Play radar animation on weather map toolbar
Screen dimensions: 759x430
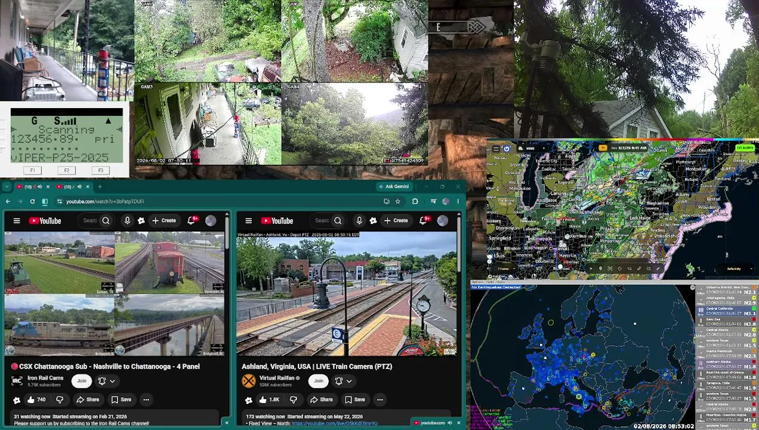[x=591, y=269]
